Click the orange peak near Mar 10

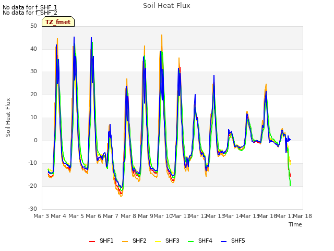162,36
